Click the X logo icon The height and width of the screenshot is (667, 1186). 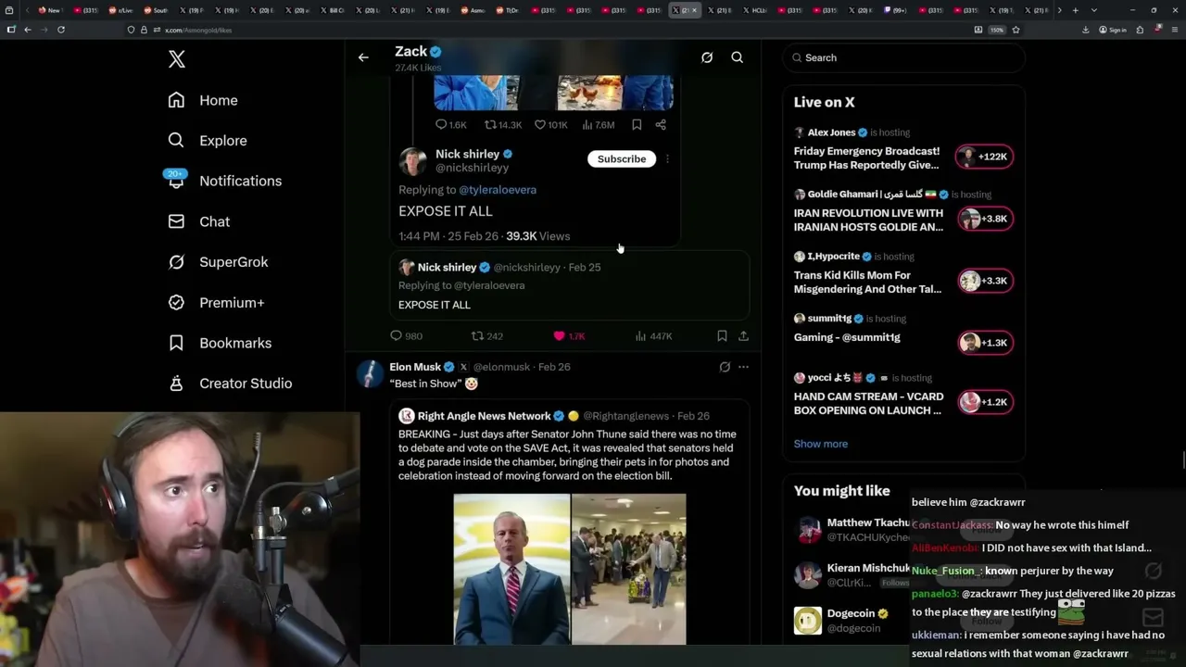point(177,59)
